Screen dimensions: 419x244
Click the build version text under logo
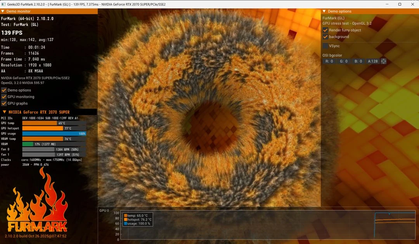(36, 236)
